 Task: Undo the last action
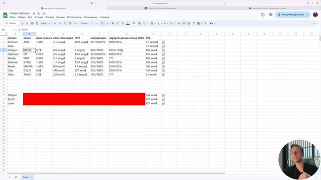click(22, 23)
